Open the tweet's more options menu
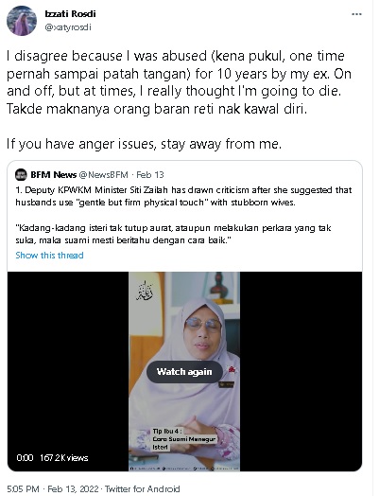 pos(356,14)
